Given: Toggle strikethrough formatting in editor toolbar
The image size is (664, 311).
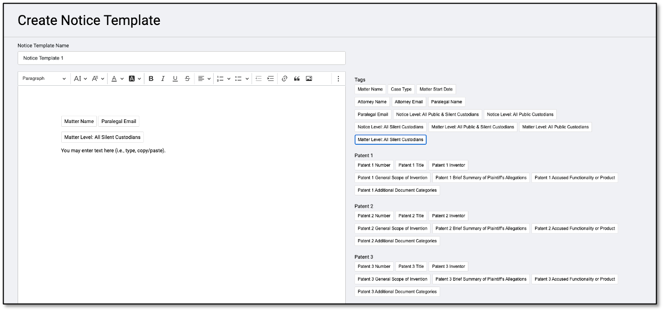Looking at the screenshot, I should pos(187,78).
